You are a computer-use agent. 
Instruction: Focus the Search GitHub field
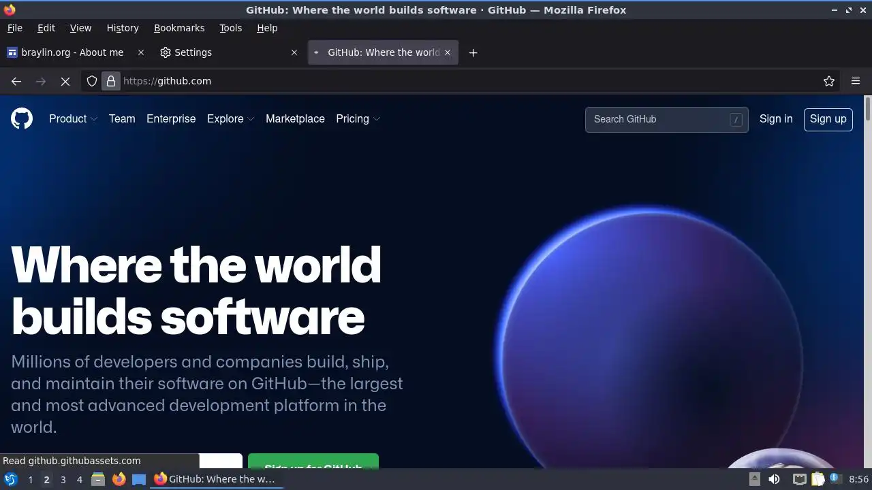point(666,119)
